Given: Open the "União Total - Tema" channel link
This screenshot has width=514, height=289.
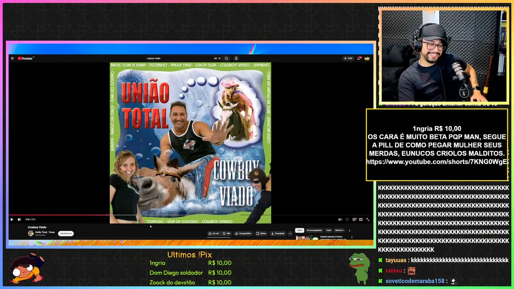Looking at the screenshot, I should coord(45,232).
